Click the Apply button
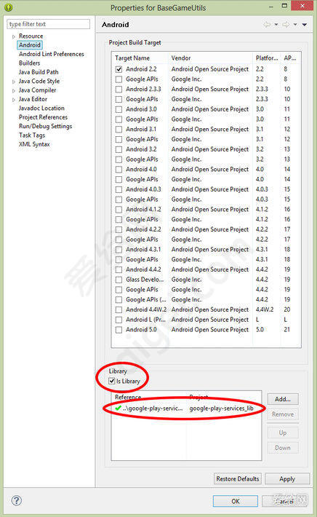Viewport: 317px width, 517px height. pos(287,478)
